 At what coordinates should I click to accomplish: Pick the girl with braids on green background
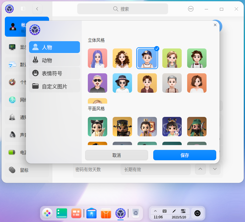tap(172, 58)
